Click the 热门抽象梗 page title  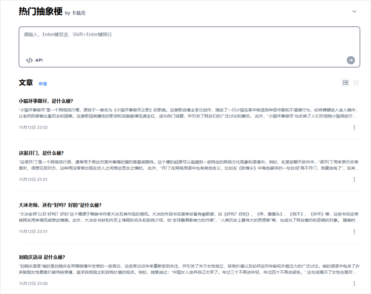(41, 11)
